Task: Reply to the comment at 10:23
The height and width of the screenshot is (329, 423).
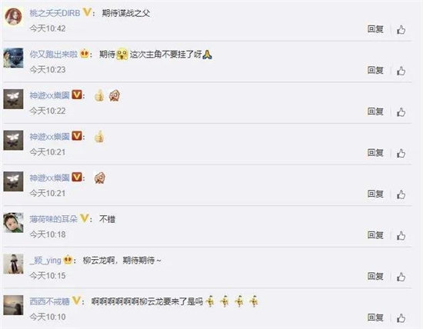Action: (375, 70)
